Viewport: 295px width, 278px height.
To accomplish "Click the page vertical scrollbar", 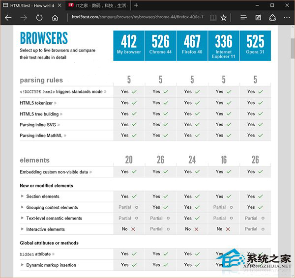I will 293,49.
